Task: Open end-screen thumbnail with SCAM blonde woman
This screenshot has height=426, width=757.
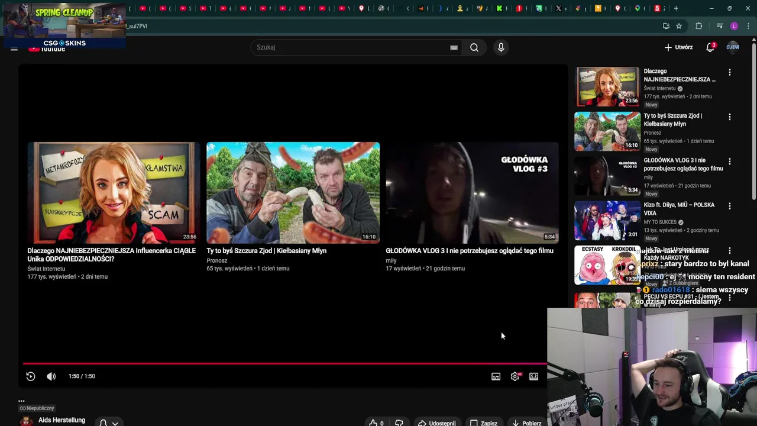Action: pos(114,192)
